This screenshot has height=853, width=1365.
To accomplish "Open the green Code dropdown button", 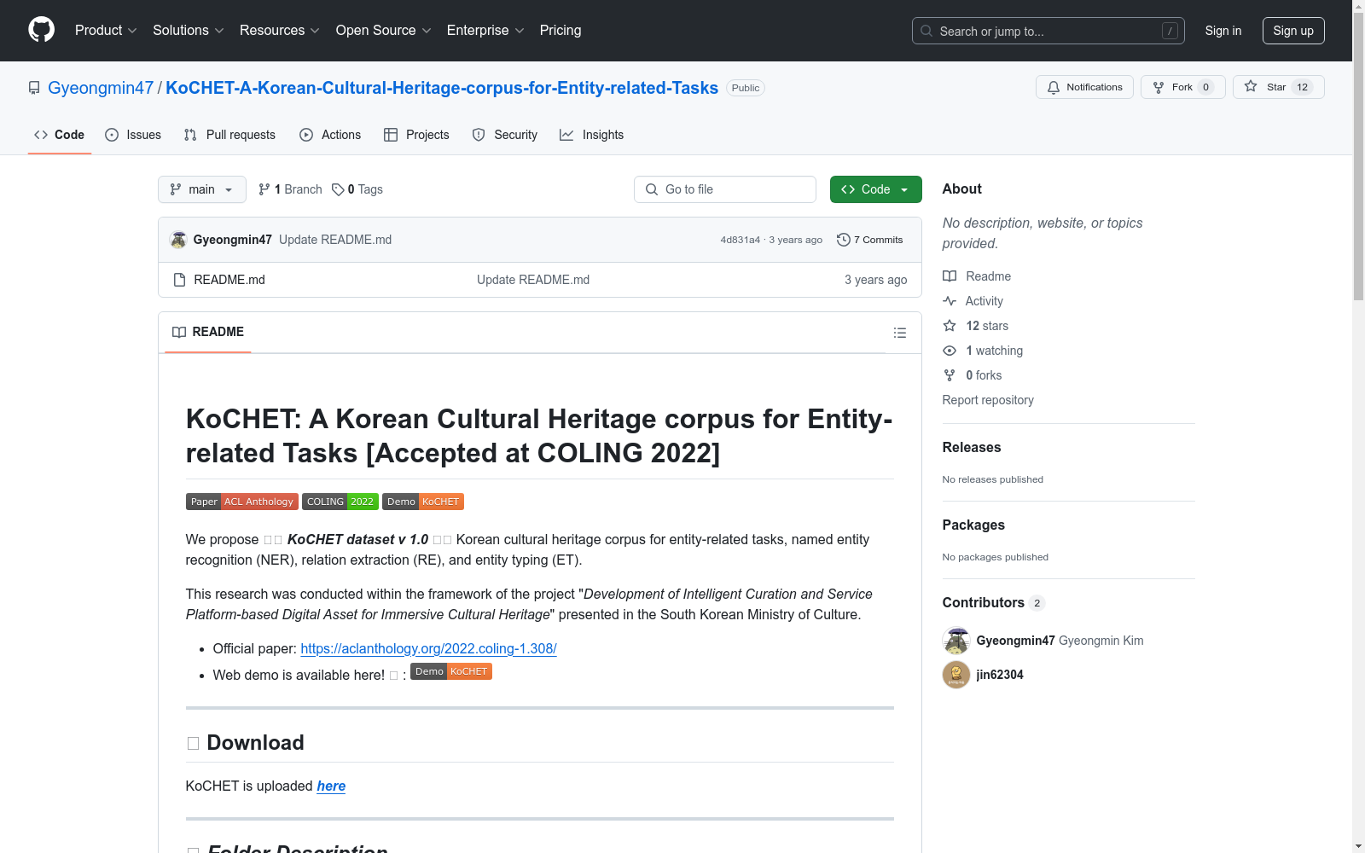I will pos(875,189).
